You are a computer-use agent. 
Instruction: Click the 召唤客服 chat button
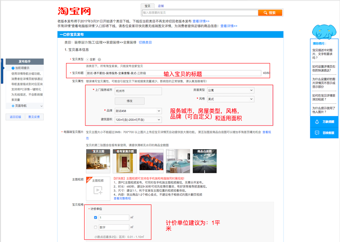click(324, 133)
